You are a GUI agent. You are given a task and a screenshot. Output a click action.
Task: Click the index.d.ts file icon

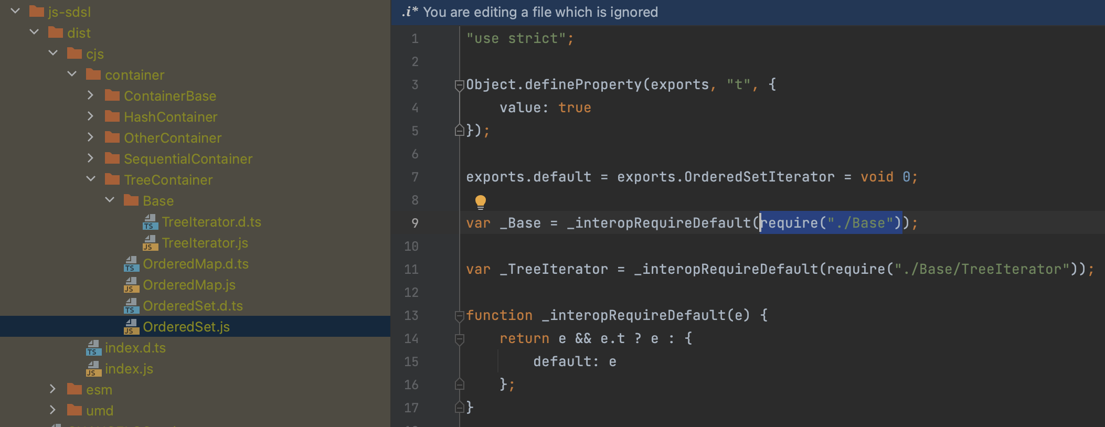point(93,348)
